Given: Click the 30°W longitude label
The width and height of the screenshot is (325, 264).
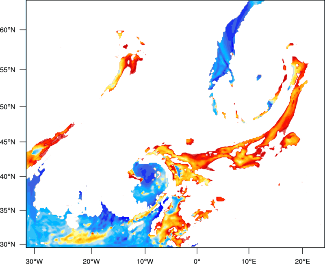Looking at the screenshot, I should tap(35, 261).
